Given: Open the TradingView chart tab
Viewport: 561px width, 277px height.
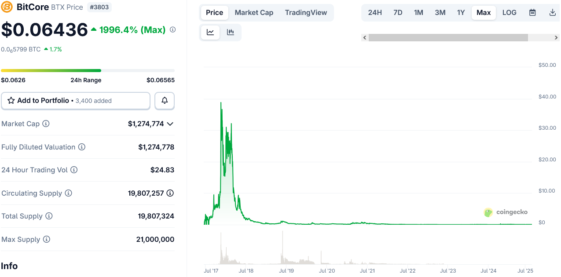Looking at the screenshot, I should click(306, 13).
